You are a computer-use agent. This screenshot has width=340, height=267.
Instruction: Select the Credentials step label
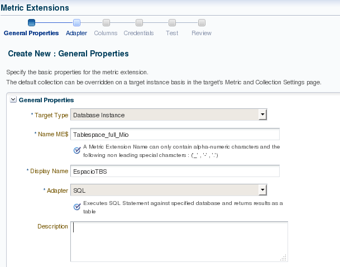click(138, 33)
